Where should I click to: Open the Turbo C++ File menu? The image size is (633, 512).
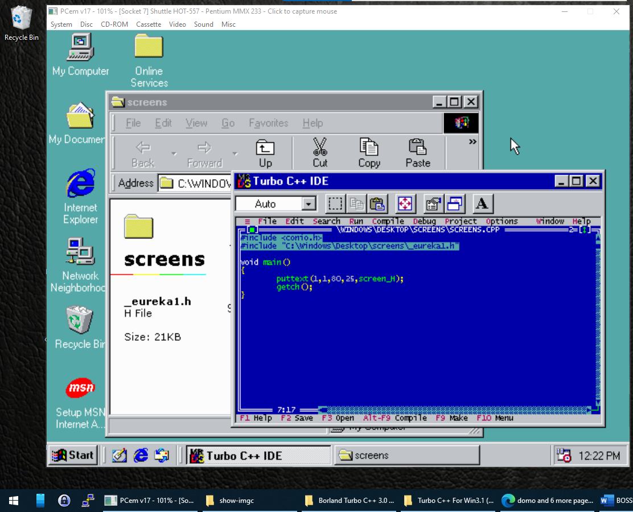pos(267,221)
